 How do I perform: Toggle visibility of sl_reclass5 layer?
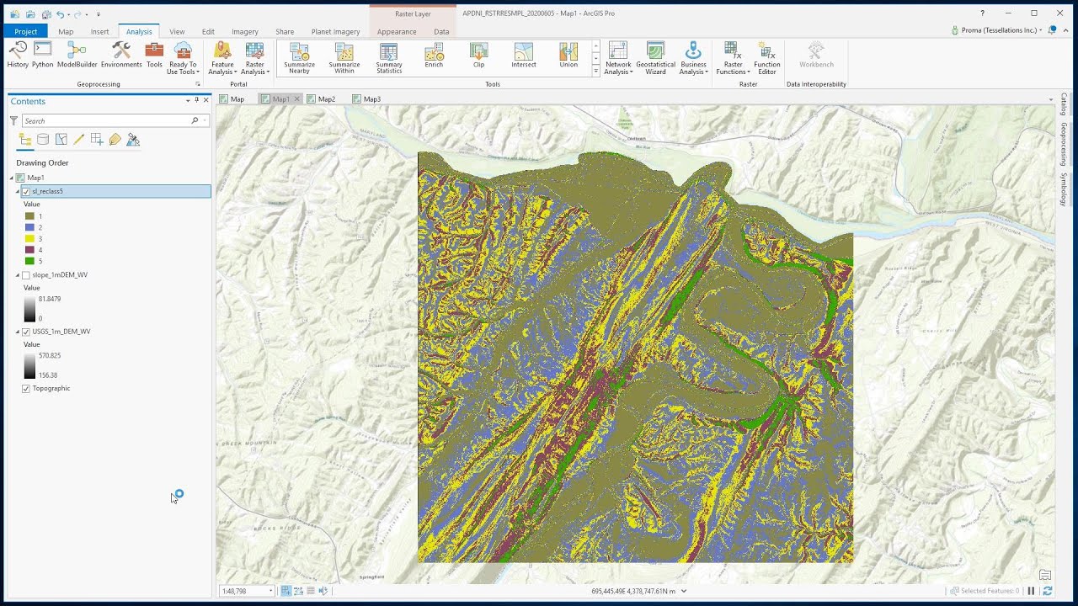26,192
